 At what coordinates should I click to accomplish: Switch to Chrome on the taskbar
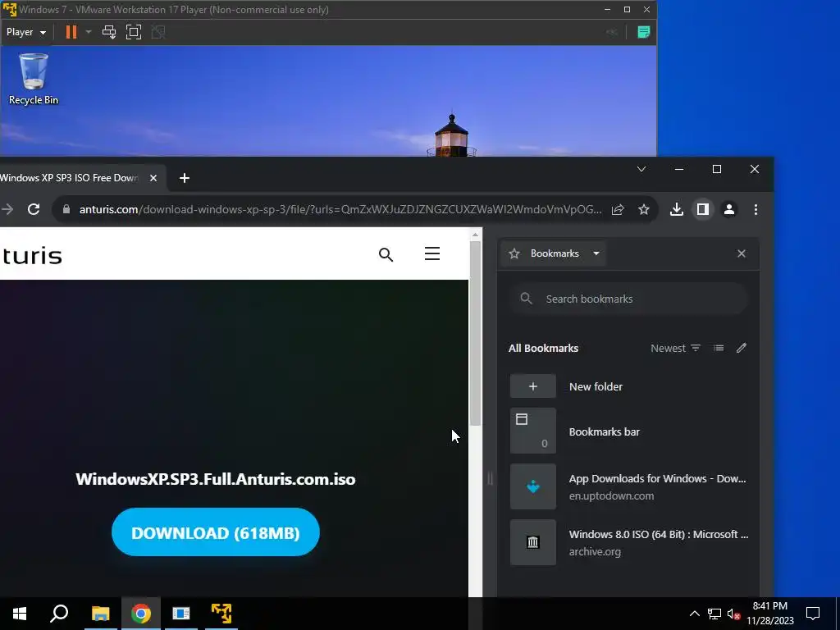tap(141, 614)
